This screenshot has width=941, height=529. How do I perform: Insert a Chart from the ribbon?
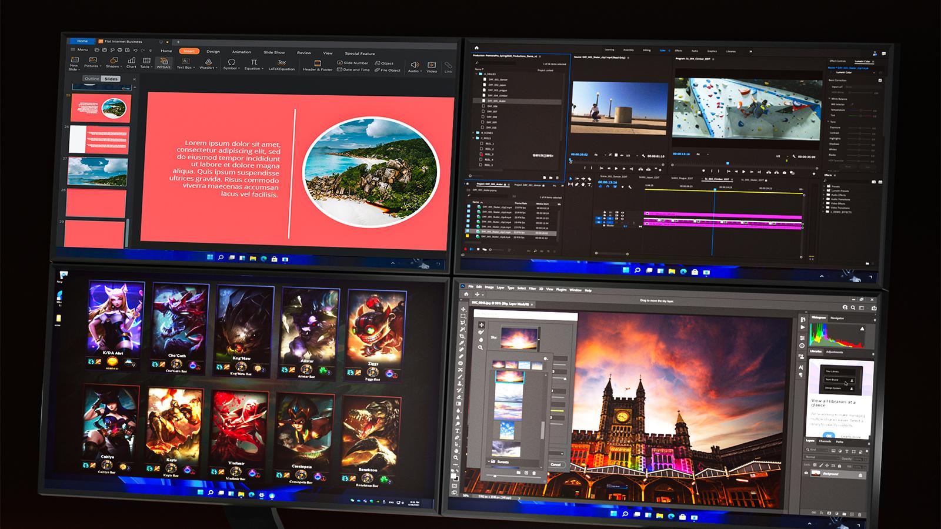[x=131, y=62]
